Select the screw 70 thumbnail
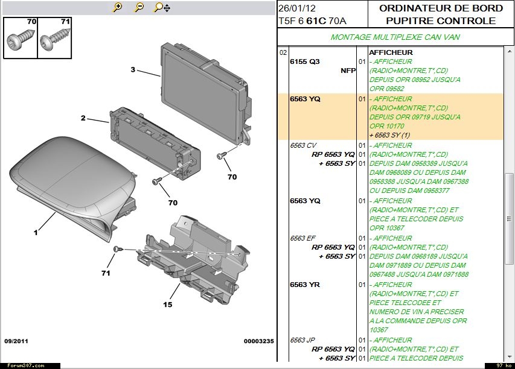Screen dimensions: 515x369 pyautogui.click(x=21, y=37)
